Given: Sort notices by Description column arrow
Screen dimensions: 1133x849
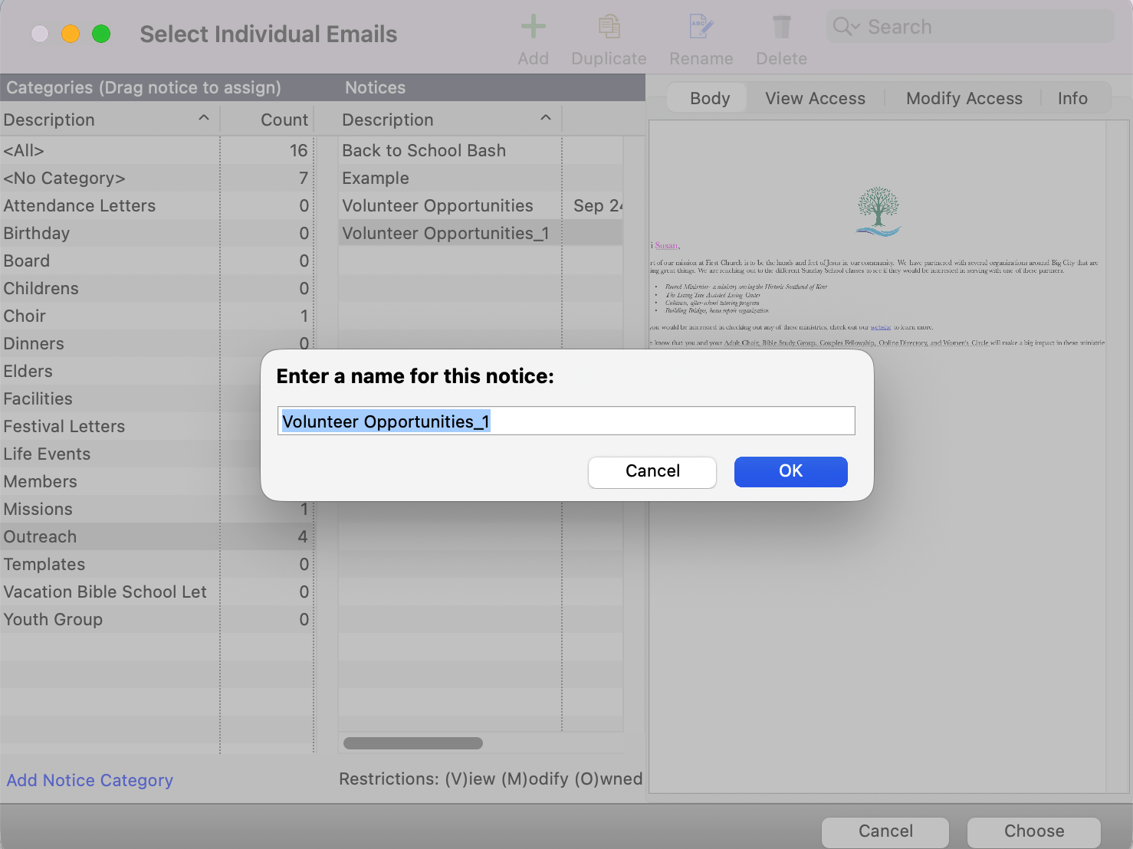Looking at the screenshot, I should [546, 118].
